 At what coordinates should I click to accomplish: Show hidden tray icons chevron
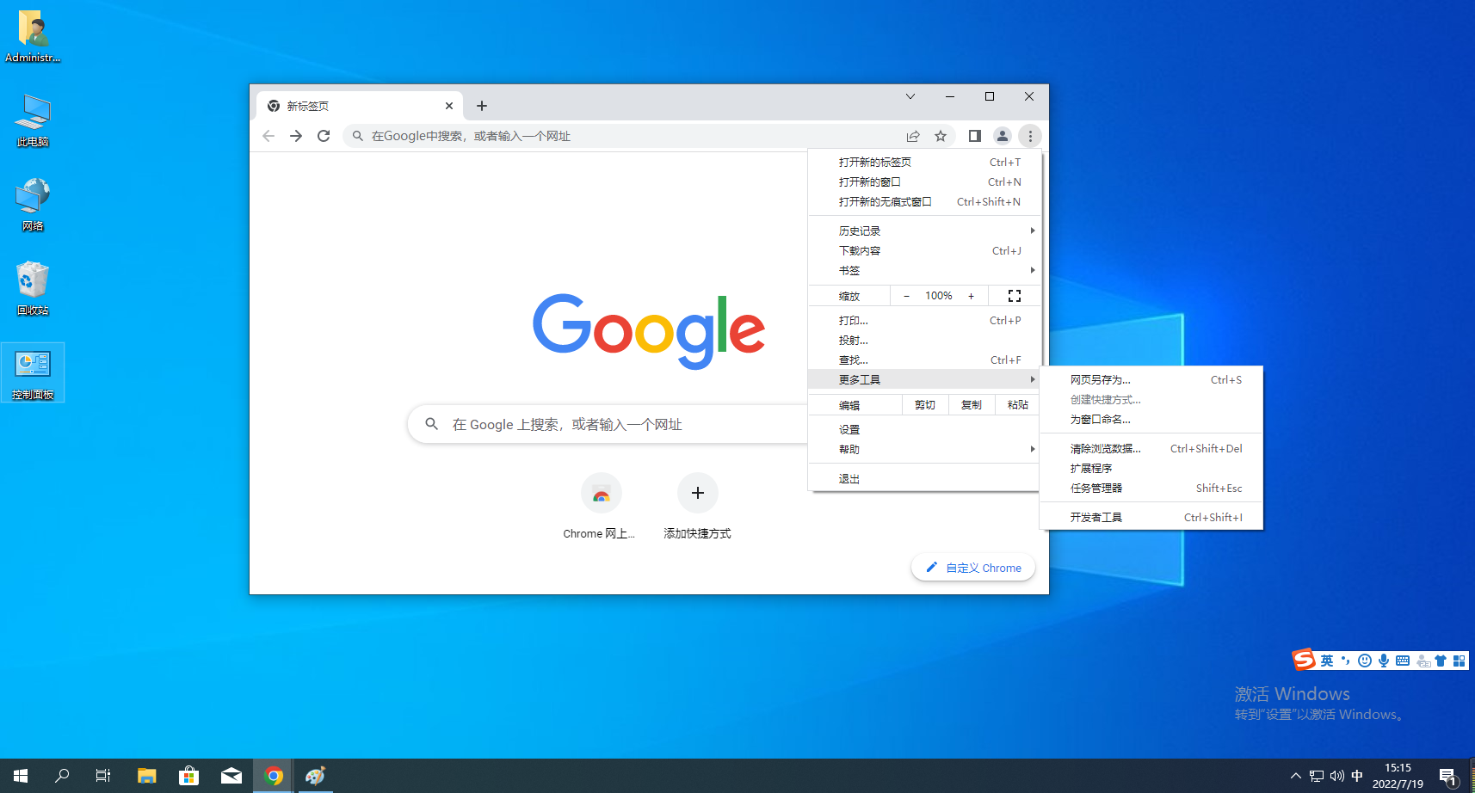tap(1296, 776)
